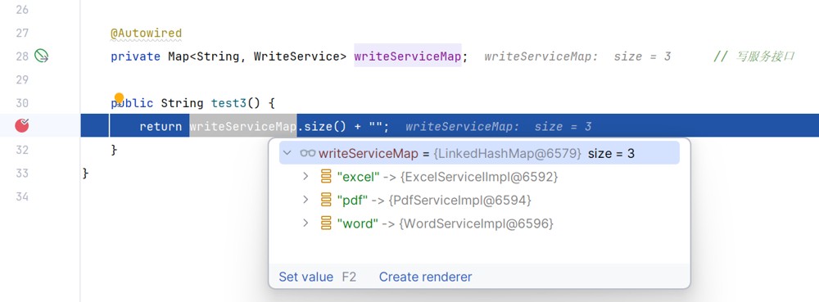Click the inline size = 3 hint on line 28
The image size is (819, 302).
(642, 56)
